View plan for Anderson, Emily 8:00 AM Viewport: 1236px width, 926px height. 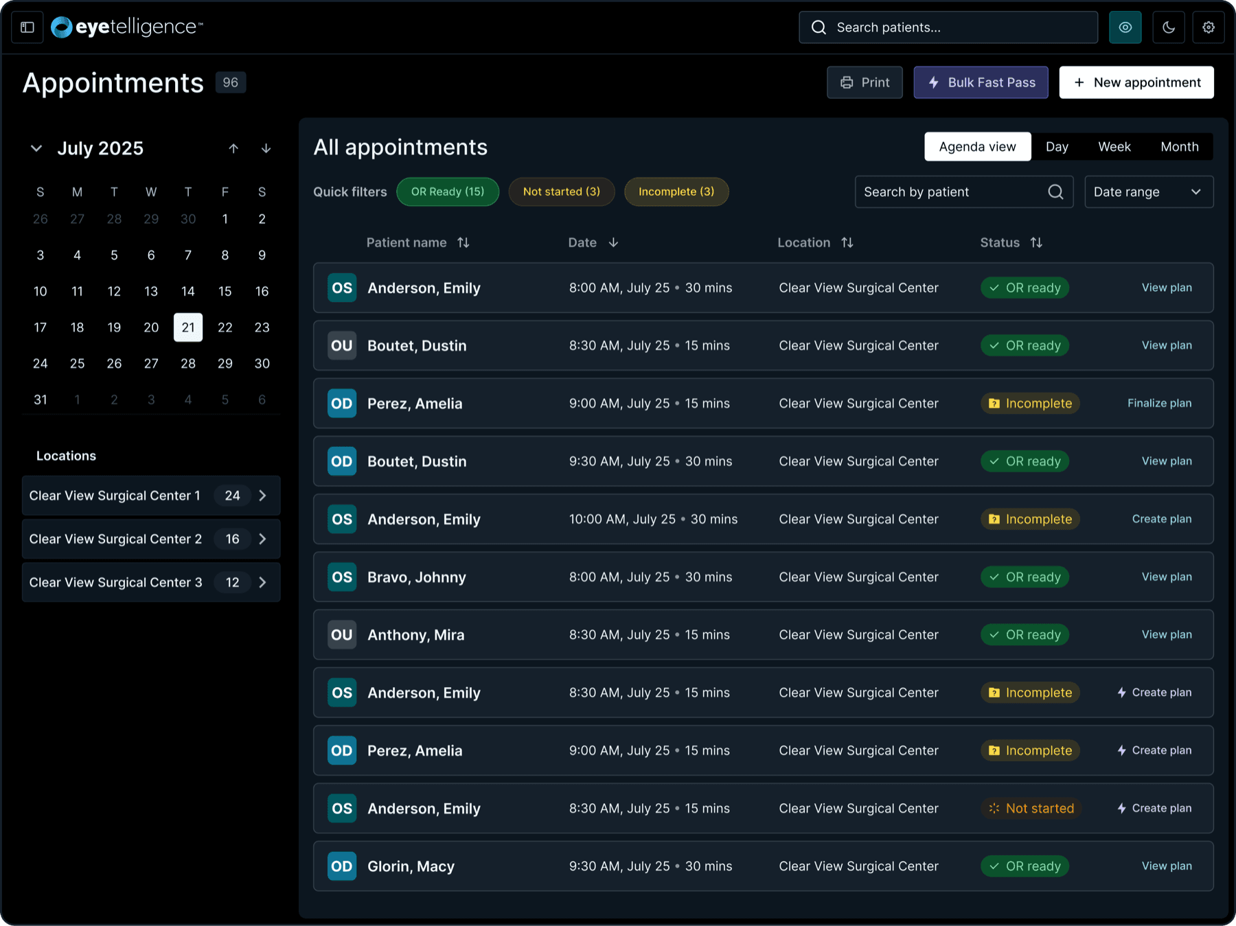coord(1167,288)
